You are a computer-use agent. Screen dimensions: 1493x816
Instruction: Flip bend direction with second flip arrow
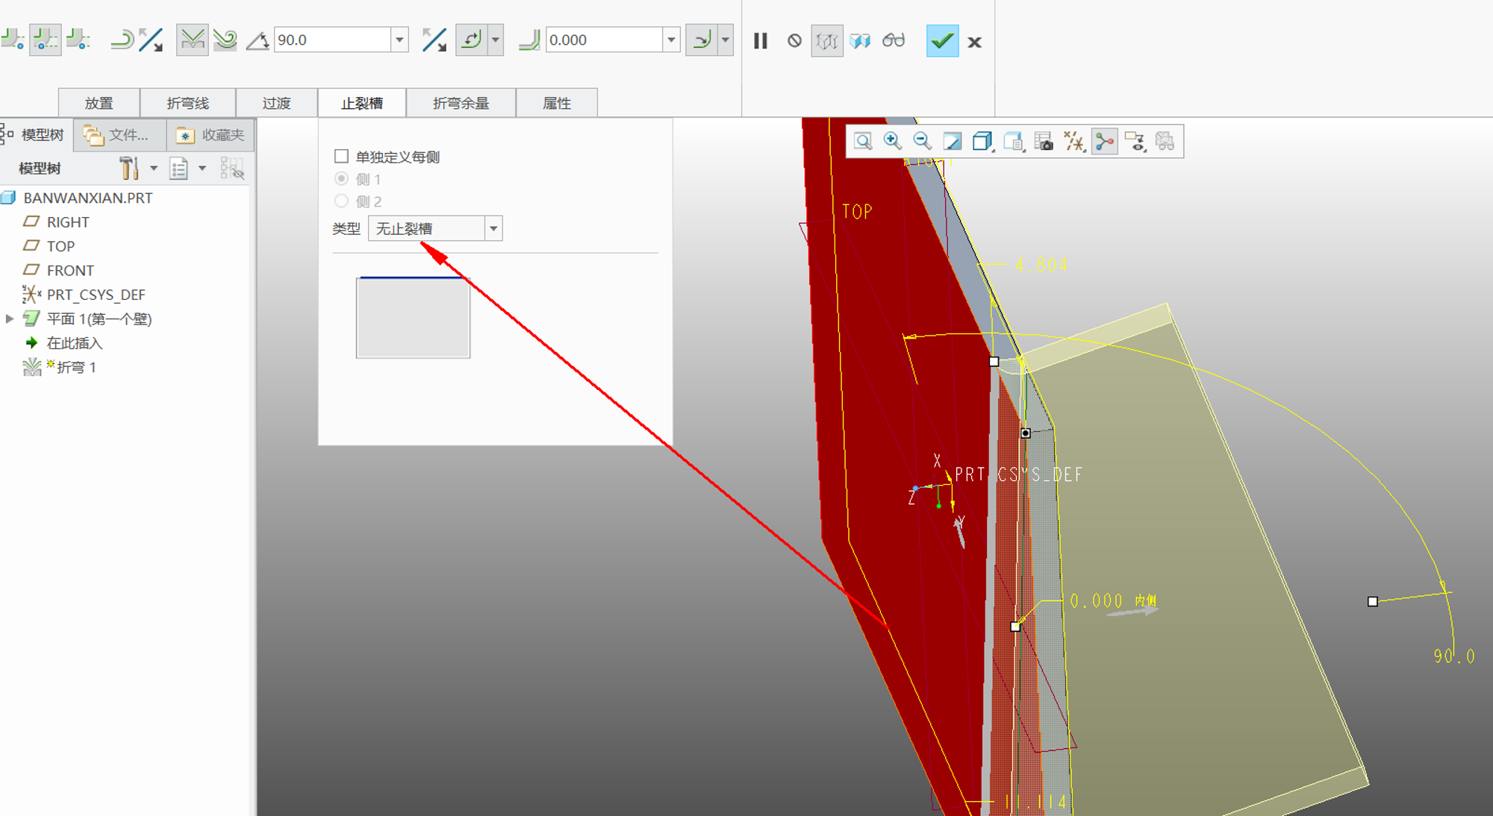434,40
